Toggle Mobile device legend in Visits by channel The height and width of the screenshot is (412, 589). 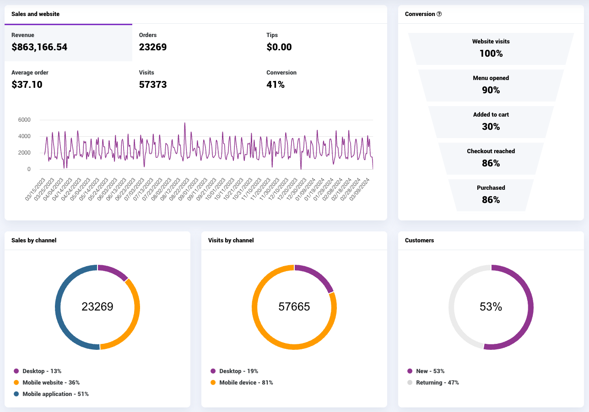pyautogui.click(x=242, y=383)
